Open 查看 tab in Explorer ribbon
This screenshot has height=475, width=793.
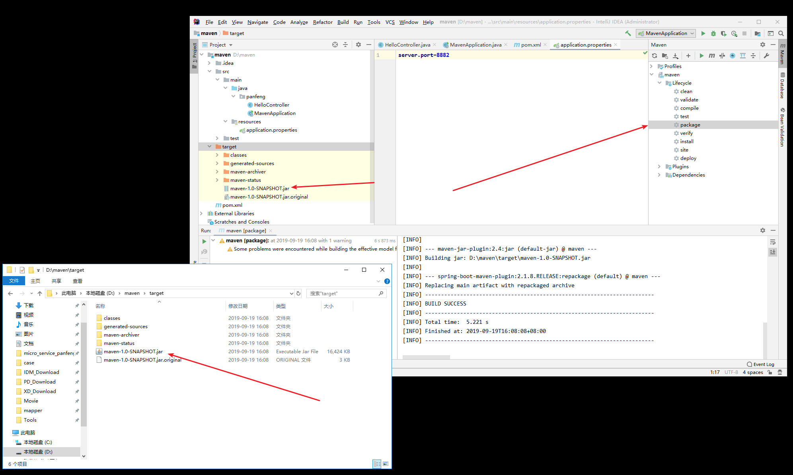78,281
